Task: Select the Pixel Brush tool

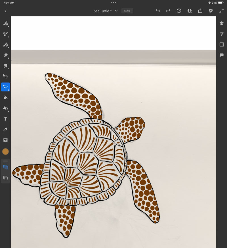Action: 5,23
